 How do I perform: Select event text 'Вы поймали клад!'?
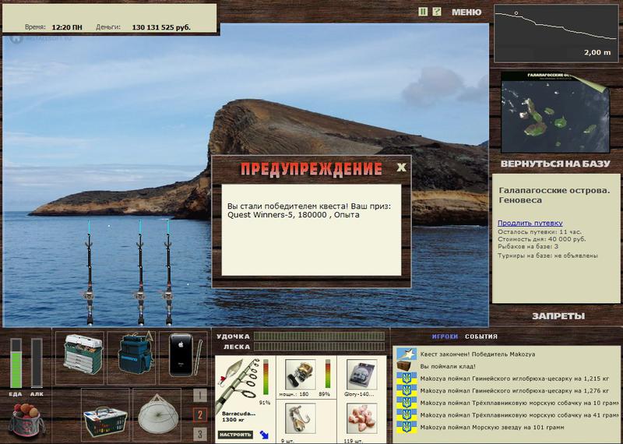click(447, 366)
